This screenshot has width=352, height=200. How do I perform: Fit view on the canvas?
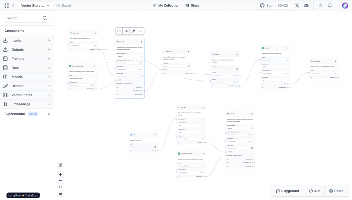pyautogui.click(x=60, y=187)
